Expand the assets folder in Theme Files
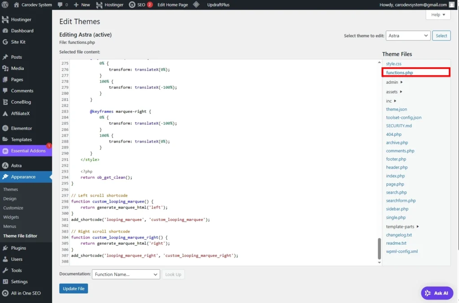This screenshot has width=459, height=303. 394,92
